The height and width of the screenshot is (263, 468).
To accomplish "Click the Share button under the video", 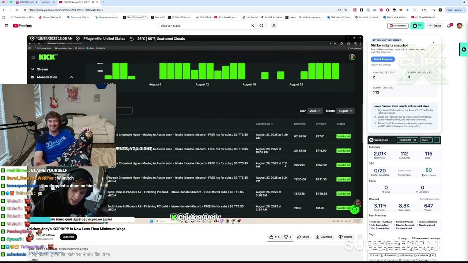I will tap(303, 237).
